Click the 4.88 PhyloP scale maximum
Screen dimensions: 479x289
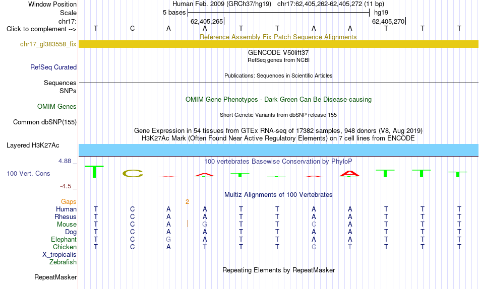click(x=65, y=161)
